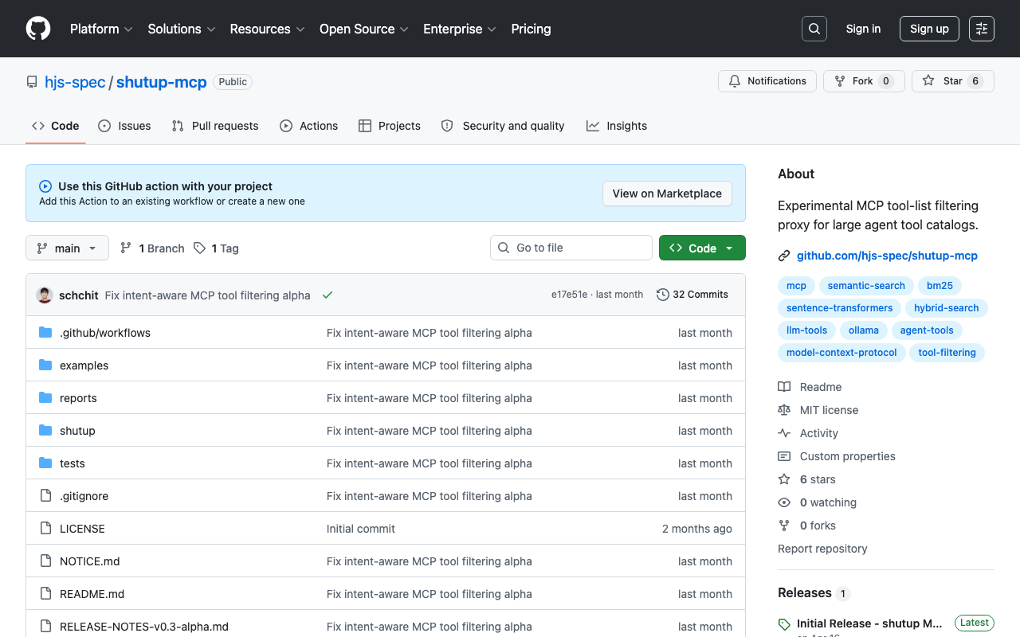Click the Sign up button
The width and height of the screenshot is (1020, 637).
point(929,29)
